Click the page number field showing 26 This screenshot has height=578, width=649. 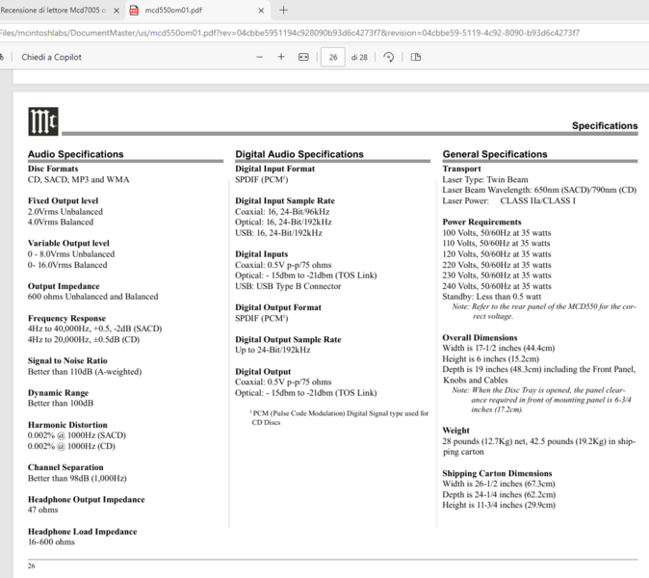[332, 57]
